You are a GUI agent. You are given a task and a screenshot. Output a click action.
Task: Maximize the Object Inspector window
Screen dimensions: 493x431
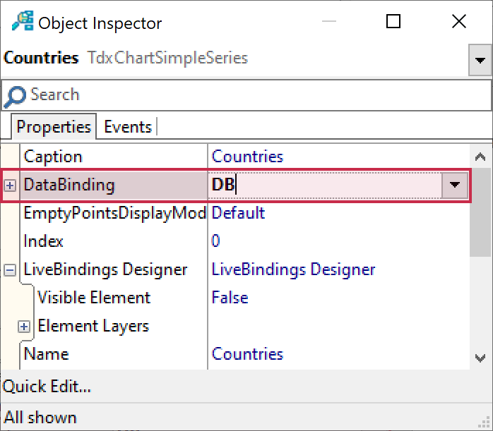click(393, 22)
